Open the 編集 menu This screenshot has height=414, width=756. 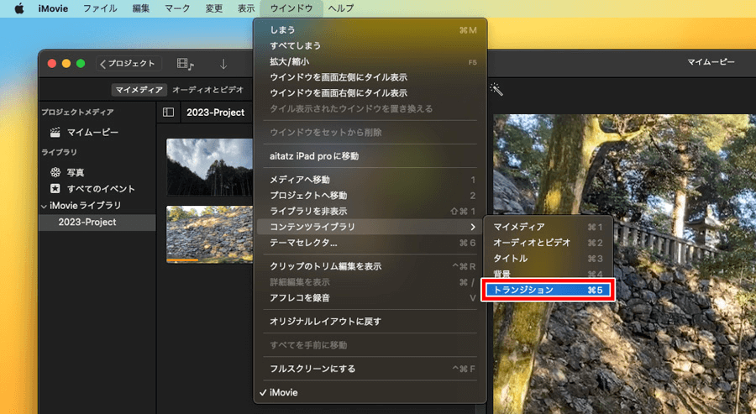coord(141,8)
